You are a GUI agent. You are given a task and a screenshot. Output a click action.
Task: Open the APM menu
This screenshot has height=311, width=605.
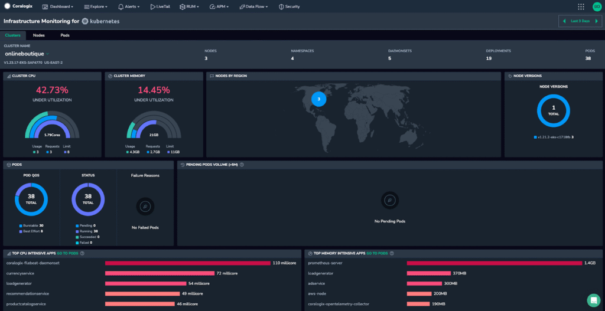tap(219, 6)
